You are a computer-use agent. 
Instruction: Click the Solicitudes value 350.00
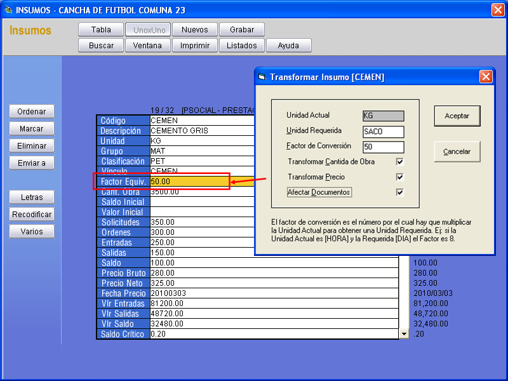(x=163, y=222)
